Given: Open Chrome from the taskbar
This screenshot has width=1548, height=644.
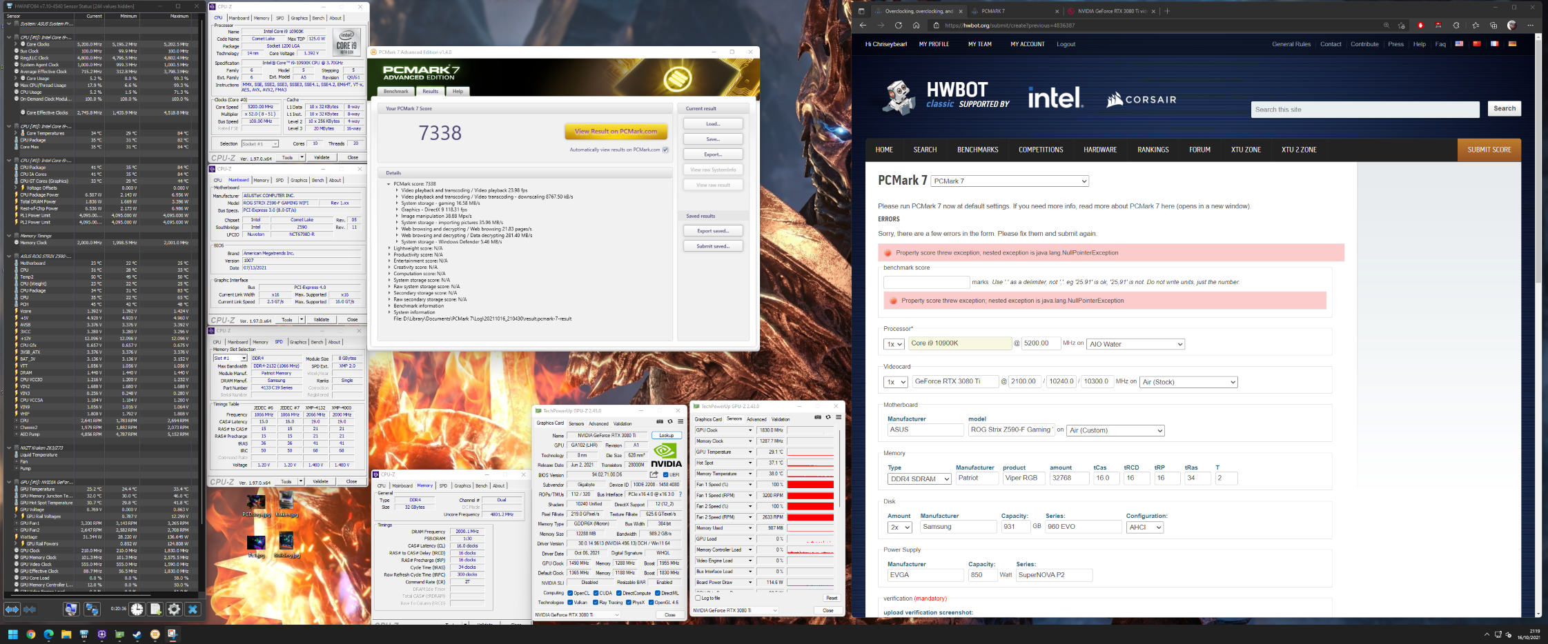Looking at the screenshot, I should pos(31,634).
